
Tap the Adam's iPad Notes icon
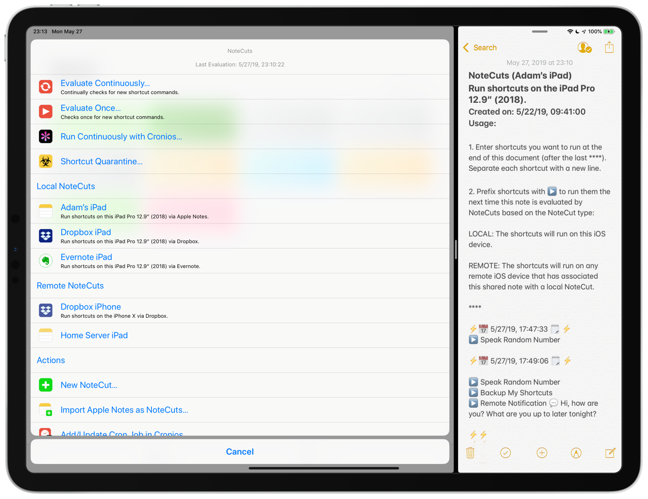tap(46, 211)
